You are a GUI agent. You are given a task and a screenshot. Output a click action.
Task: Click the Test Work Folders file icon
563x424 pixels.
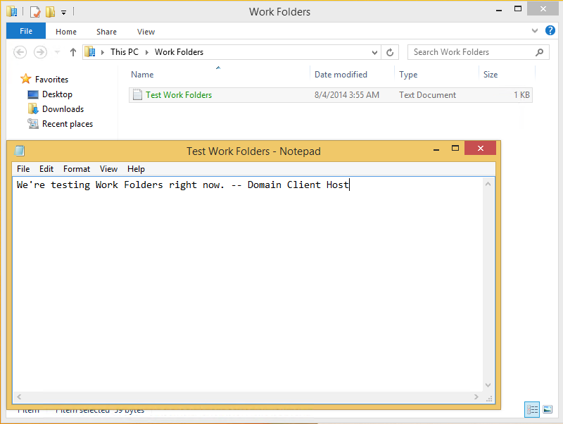[137, 94]
